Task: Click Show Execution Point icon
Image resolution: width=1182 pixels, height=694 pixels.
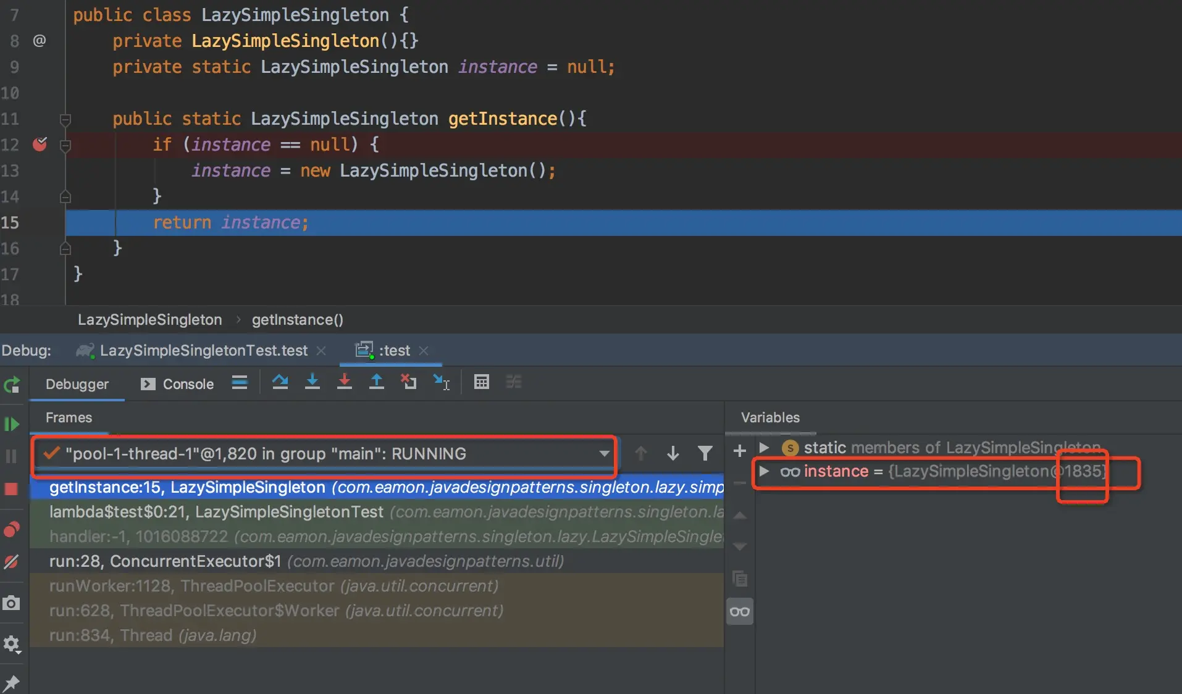Action: click(240, 383)
